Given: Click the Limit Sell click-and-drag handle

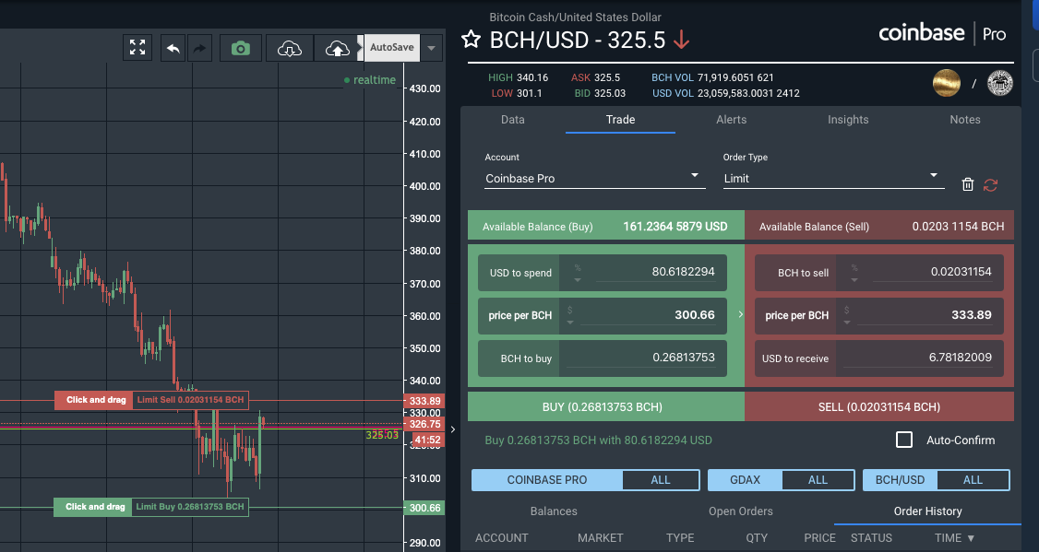Looking at the screenshot, I should (93, 400).
